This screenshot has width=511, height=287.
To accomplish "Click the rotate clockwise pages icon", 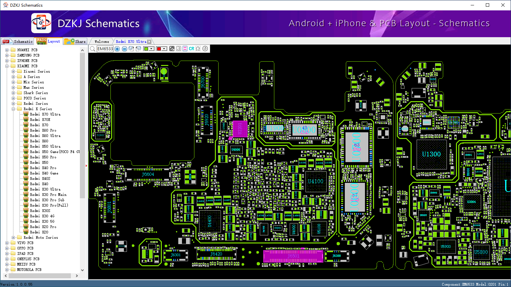I will 131,49.
